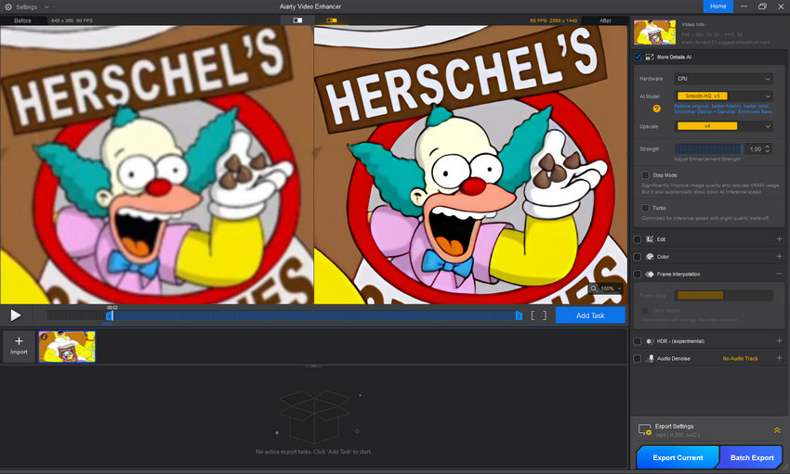
Task: Open the AI Model Smooth-HQ v3 dropdown
Action: pyautogui.click(x=723, y=96)
